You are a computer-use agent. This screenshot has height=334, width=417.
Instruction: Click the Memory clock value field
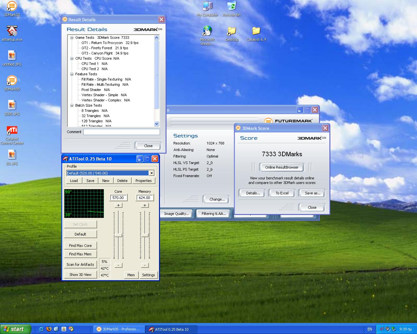click(145, 198)
